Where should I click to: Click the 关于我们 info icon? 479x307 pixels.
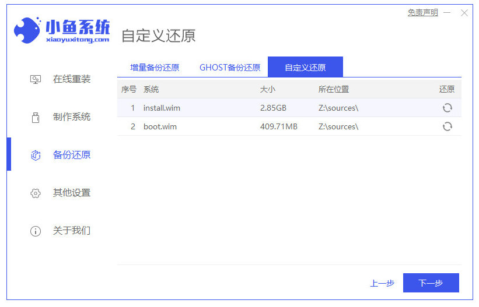36,231
